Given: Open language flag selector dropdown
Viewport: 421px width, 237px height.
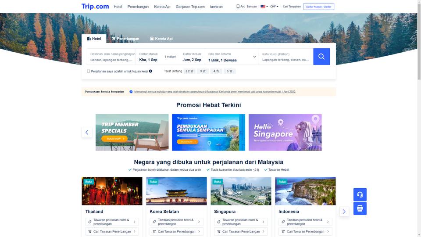Looking at the screenshot, I should coord(264,7).
